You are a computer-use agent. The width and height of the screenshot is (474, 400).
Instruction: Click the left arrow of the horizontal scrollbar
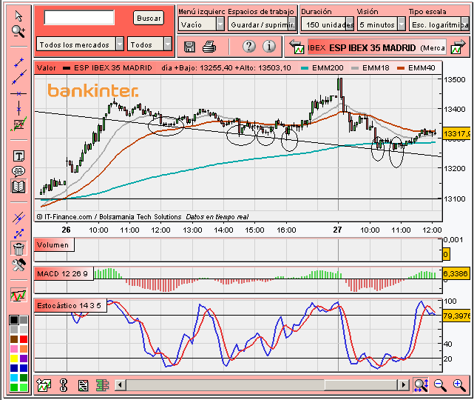(120, 385)
